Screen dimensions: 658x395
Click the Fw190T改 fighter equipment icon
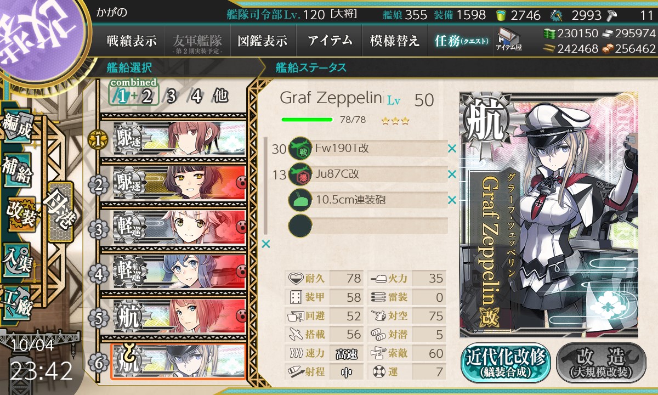click(x=300, y=148)
